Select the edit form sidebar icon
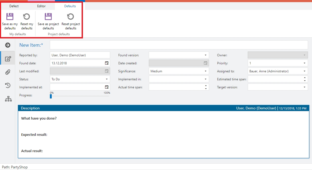312x170 pixels. pos(8,58)
